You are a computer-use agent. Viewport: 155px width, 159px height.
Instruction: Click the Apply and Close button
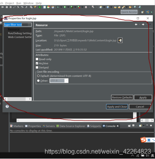coord(117,107)
